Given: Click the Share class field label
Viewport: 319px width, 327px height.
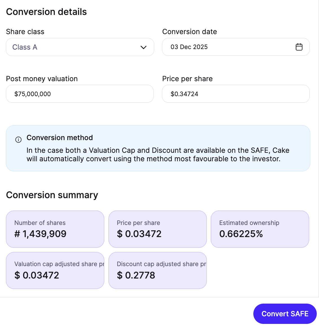Looking at the screenshot, I should (x=25, y=32).
